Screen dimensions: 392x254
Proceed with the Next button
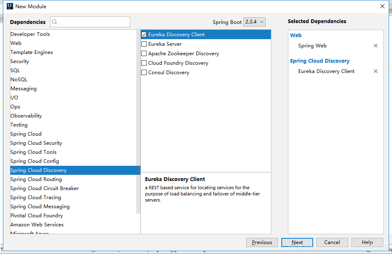point(297,242)
